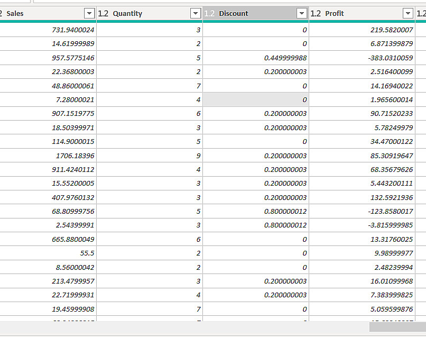Select the Profit cell -383.0310059

(362, 58)
